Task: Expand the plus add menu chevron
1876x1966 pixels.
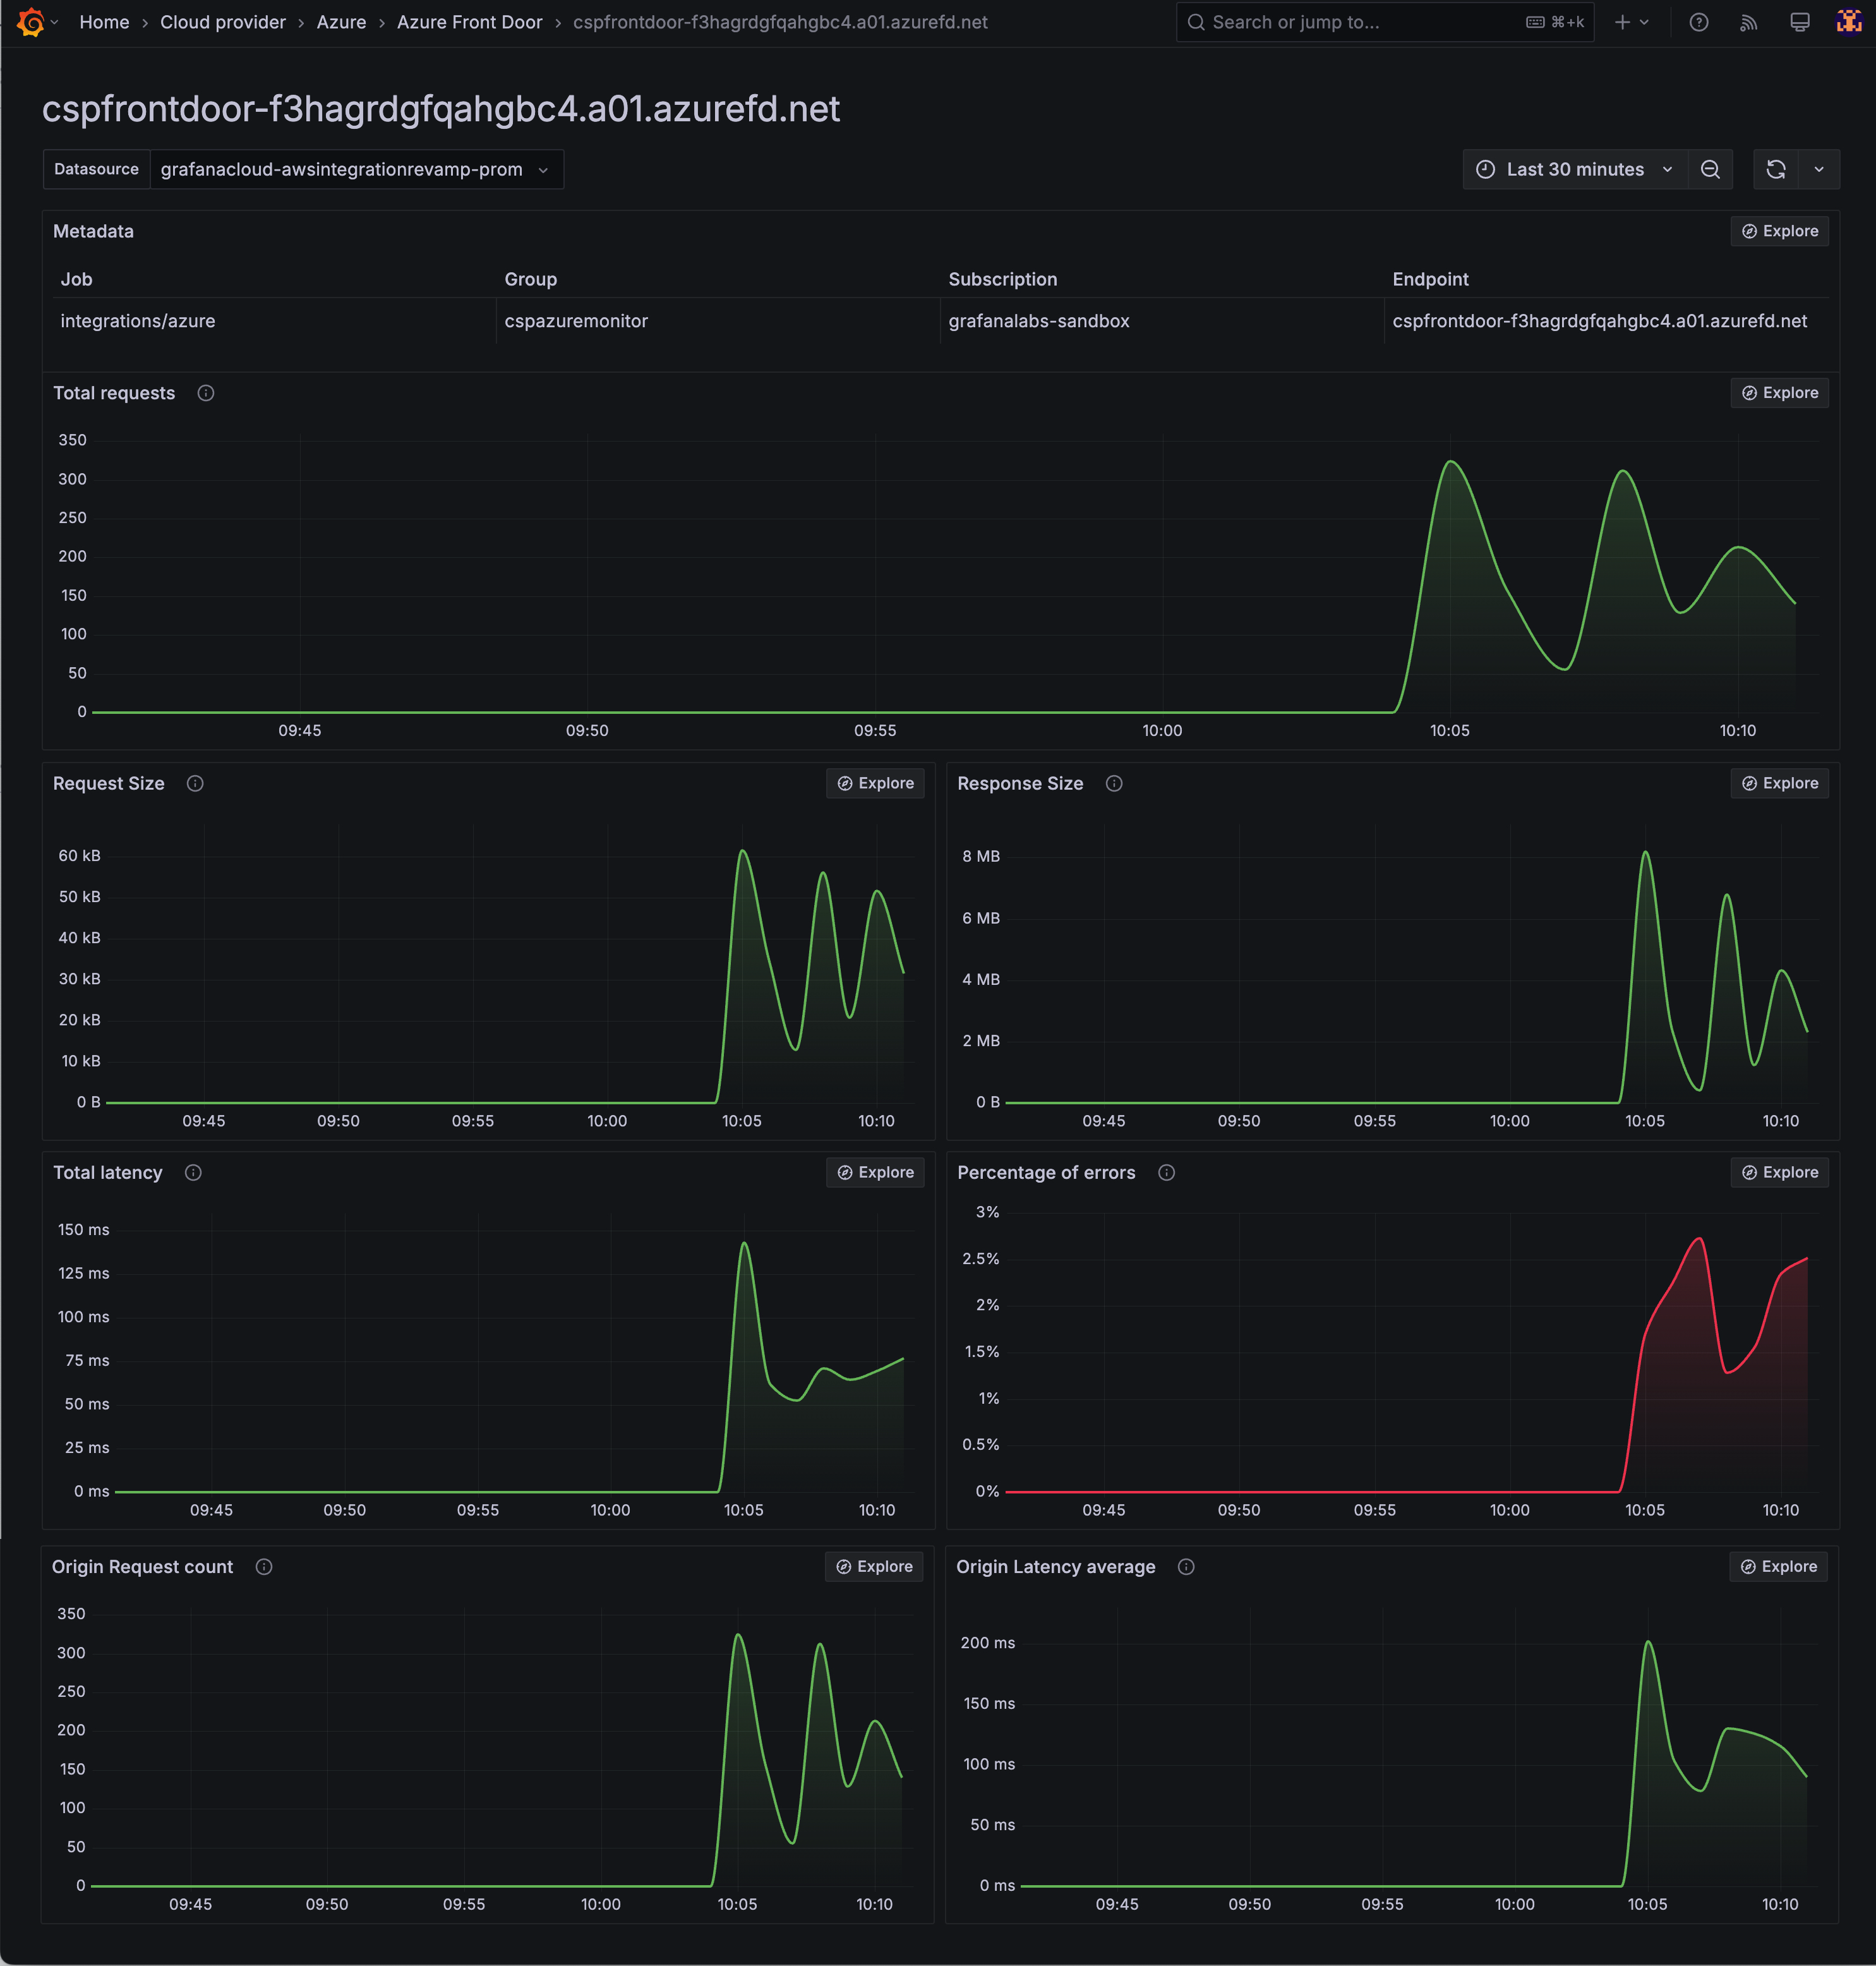Action: (x=1644, y=22)
